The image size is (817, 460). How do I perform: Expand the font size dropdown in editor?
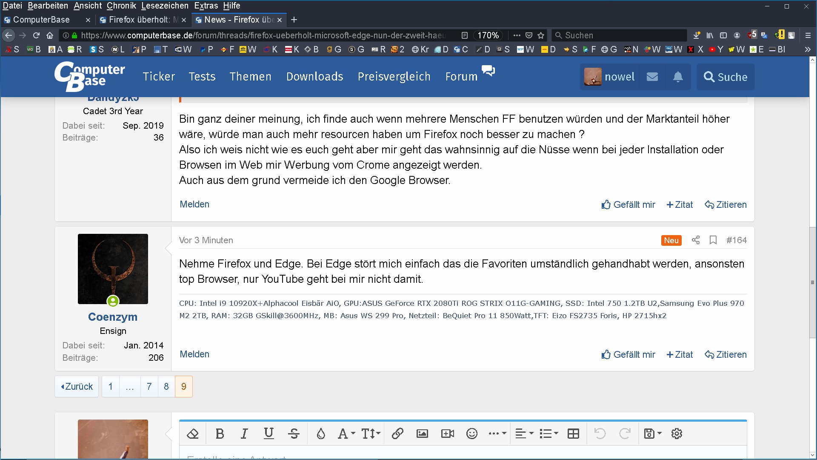371,434
